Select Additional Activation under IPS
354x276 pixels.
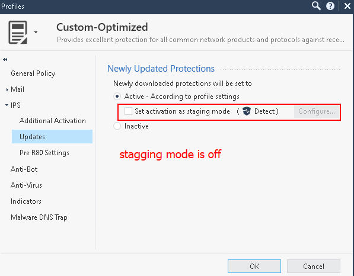(x=53, y=121)
